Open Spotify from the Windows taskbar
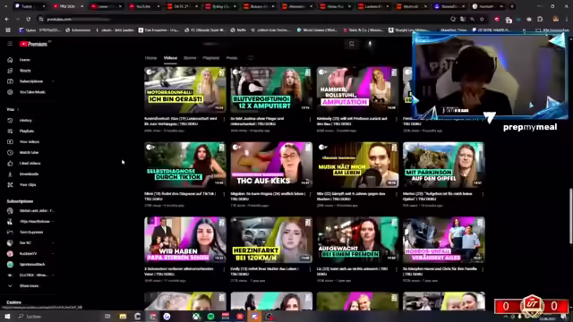The width and height of the screenshot is (573, 322). [211, 316]
